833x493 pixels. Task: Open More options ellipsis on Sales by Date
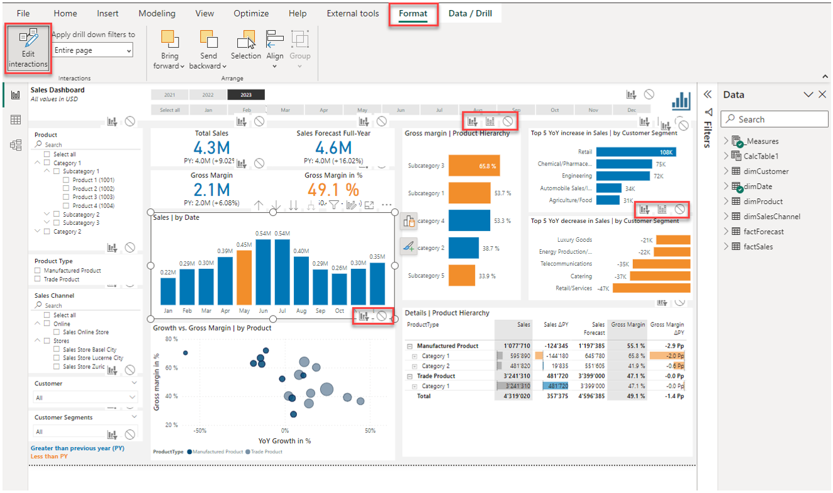[x=387, y=205]
